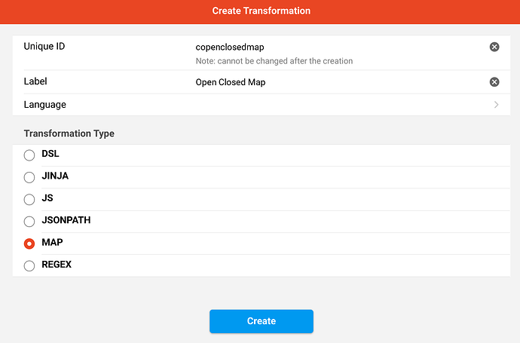Image resolution: width=520 pixels, height=343 pixels.
Task: Click the Create Transformation title bar
Action: pos(261,11)
